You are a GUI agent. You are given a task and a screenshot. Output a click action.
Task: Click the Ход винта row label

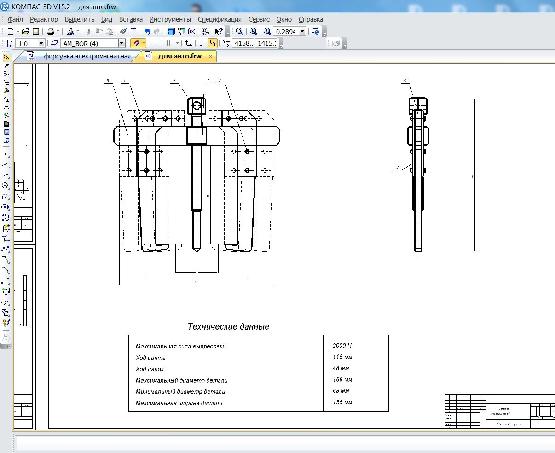click(150, 358)
